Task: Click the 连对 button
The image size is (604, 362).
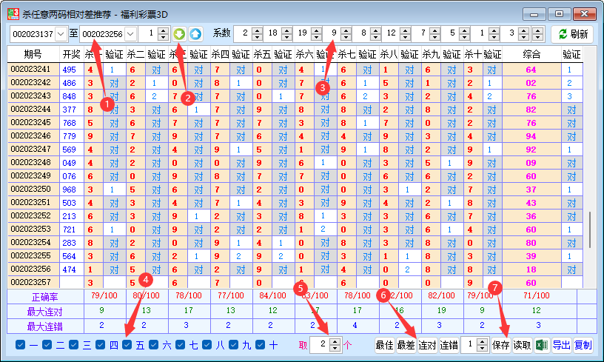Action: (x=427, y=345)
